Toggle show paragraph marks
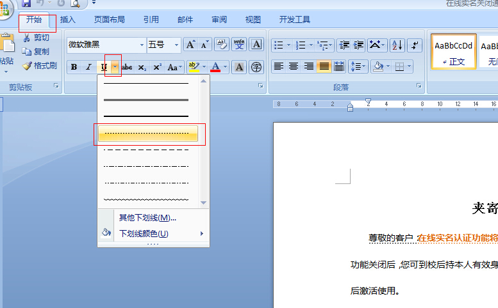This screenshot has width=498, height=308. [x=415, y=45]
